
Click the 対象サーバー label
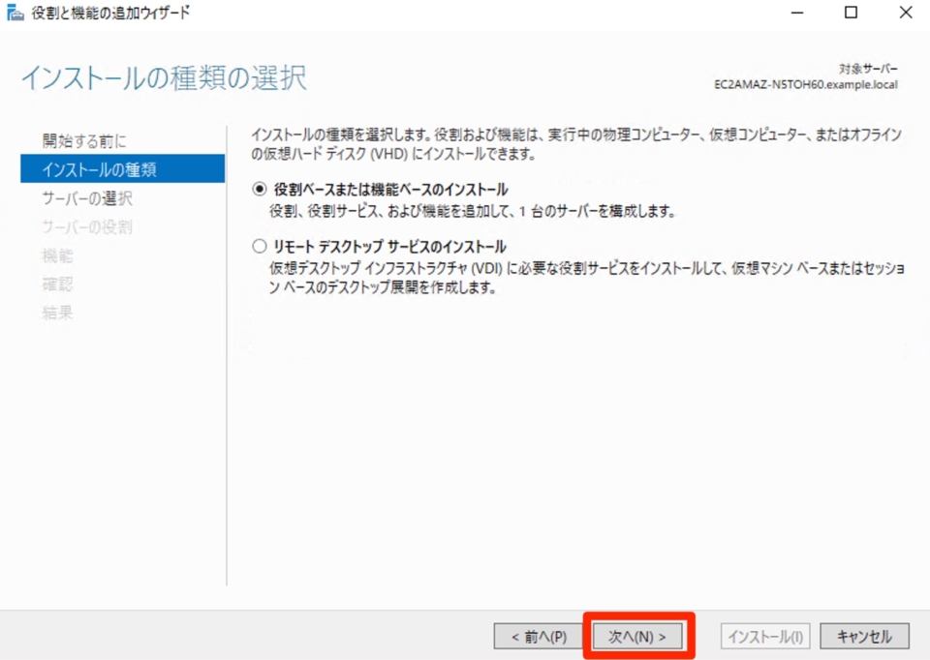868,69
